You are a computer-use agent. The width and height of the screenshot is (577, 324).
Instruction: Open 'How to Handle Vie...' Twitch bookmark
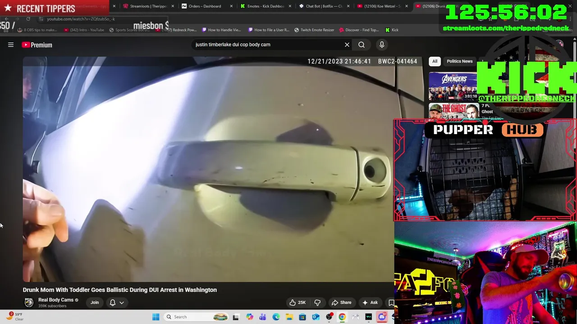(x=221, y=30)
